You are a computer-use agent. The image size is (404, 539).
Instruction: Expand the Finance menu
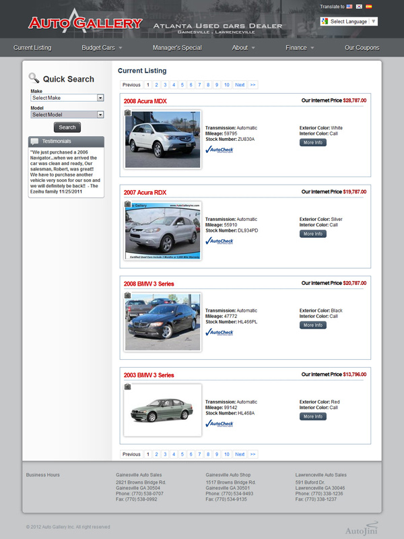300,48
